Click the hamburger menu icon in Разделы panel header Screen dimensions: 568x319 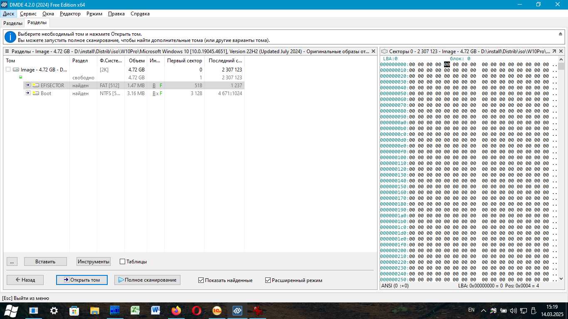tap(7, 52)
